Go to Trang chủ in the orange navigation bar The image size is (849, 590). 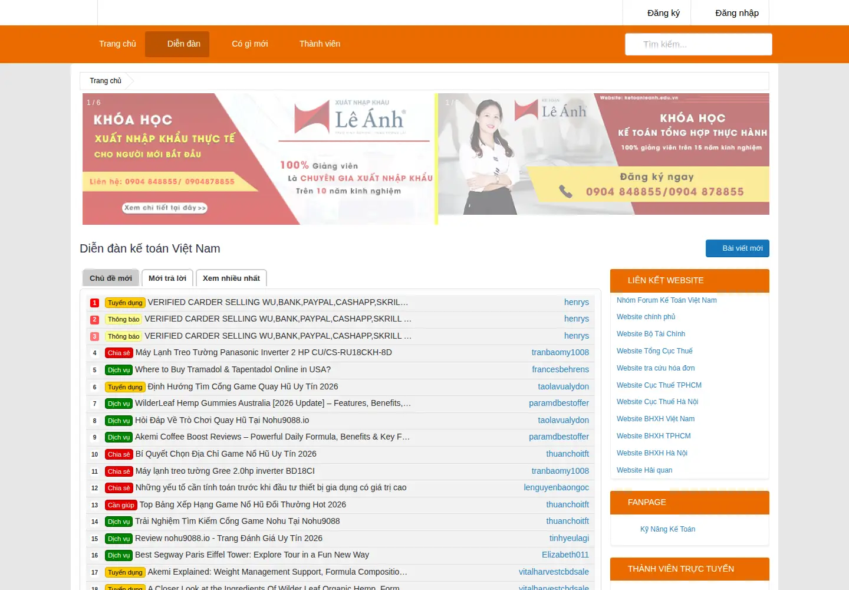click(x=117, y=44)
